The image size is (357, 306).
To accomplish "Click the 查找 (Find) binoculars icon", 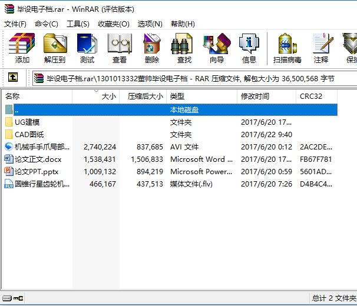I will click(x=182, y=44).
